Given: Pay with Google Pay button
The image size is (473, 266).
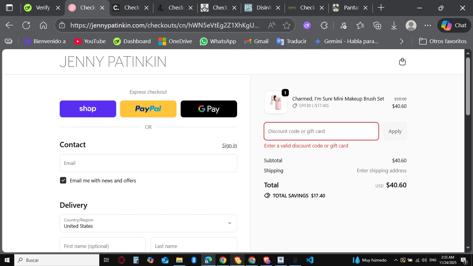Looking at the screenshot, I should click(x=209, y=109).
